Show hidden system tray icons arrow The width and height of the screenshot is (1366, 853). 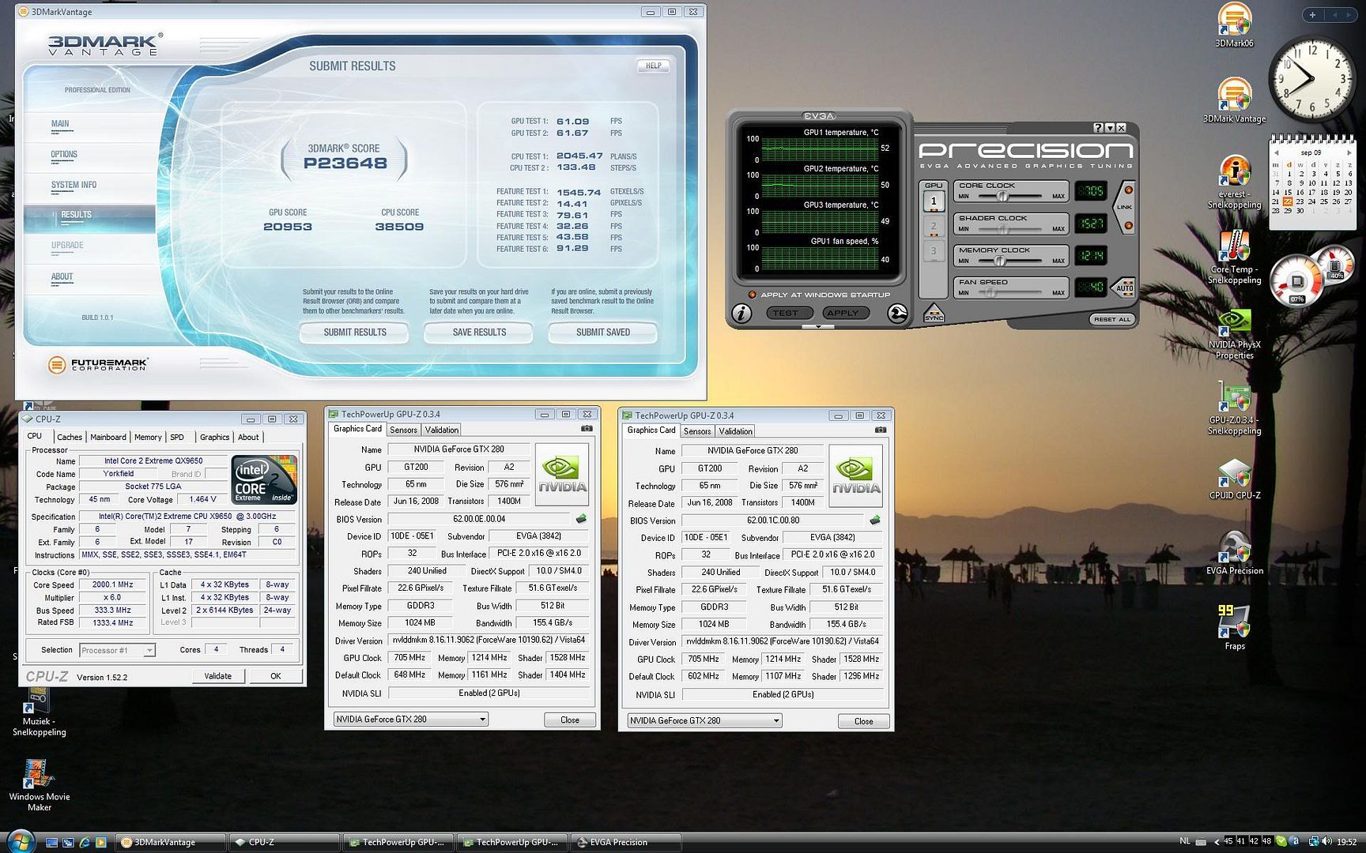pyautogui.click(x=1217, y=842)
